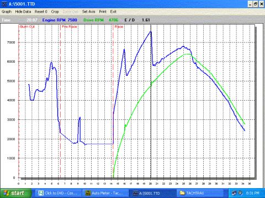
Task: Click the Burn Out marker label
Action: tap(28, 27)
